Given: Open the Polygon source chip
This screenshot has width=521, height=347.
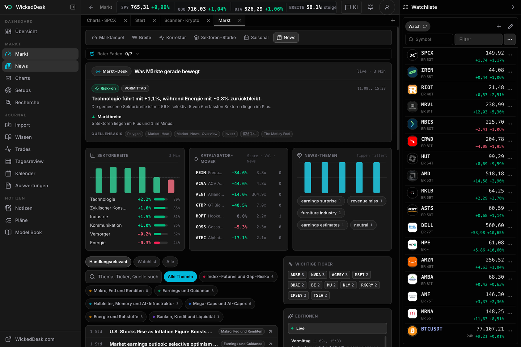Looking at the screenshot, I should (134, 134).
